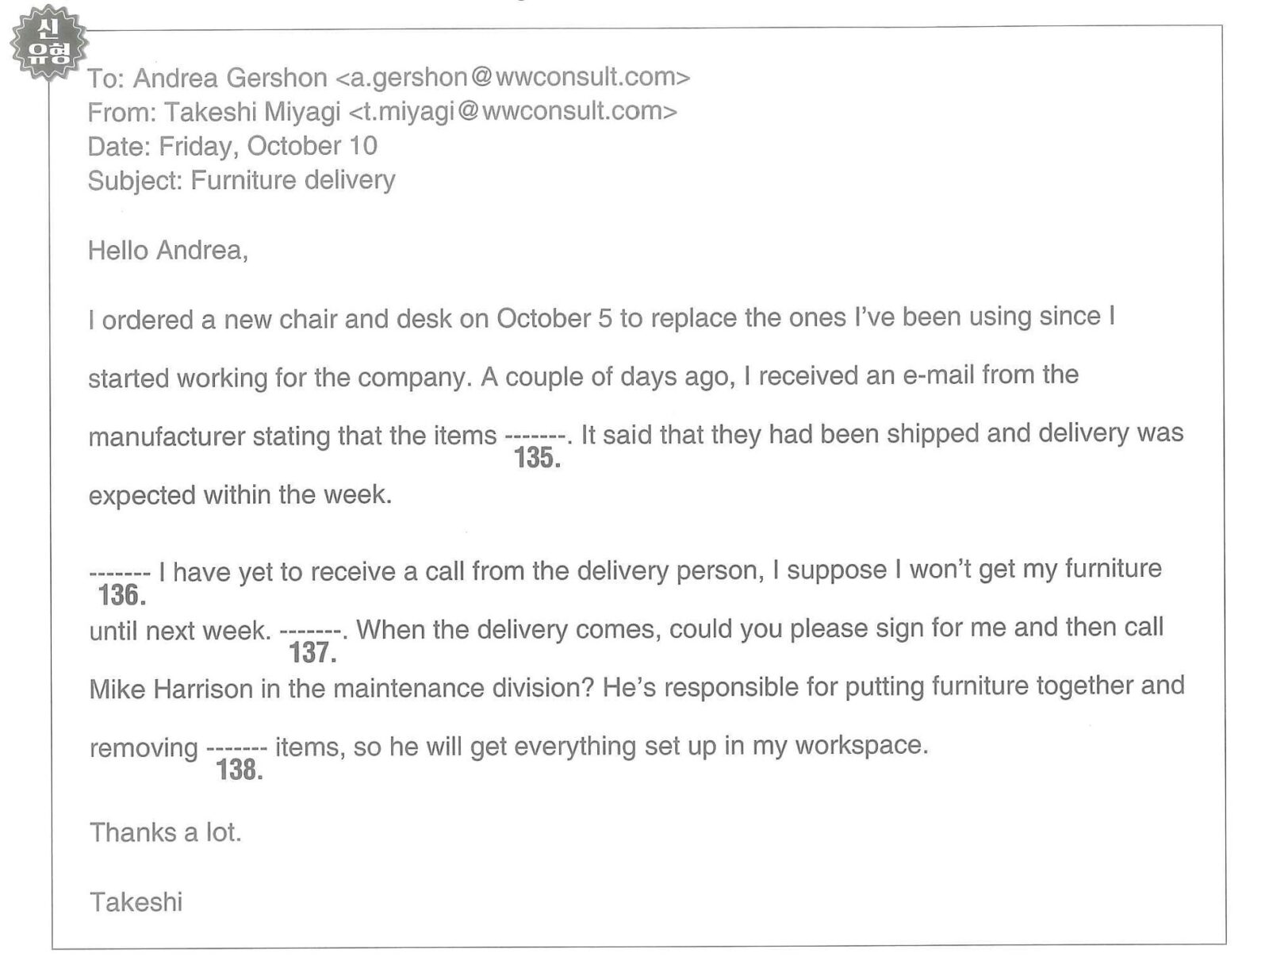Click Andrea Gershon's email address
This screenshot has width=1269, height=968.
[513, 77]
